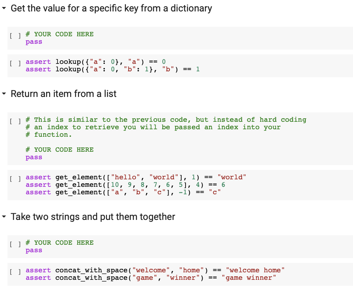Viewport: 353px width, 294px height.
Task: Click the "Take two strings and put them together" heading
Action: pyautogui.click(x=93, y=217)
